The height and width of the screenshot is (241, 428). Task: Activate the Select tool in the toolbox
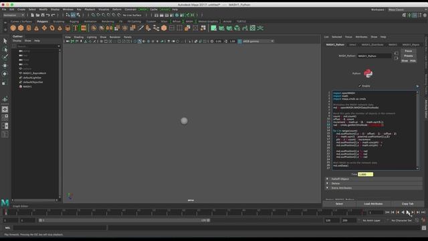tap(5, 41)
